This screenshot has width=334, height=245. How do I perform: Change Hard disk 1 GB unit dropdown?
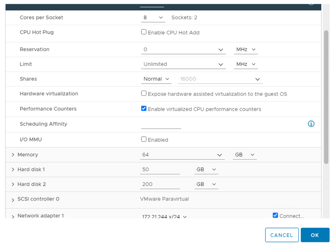click(x=206, y=170)
